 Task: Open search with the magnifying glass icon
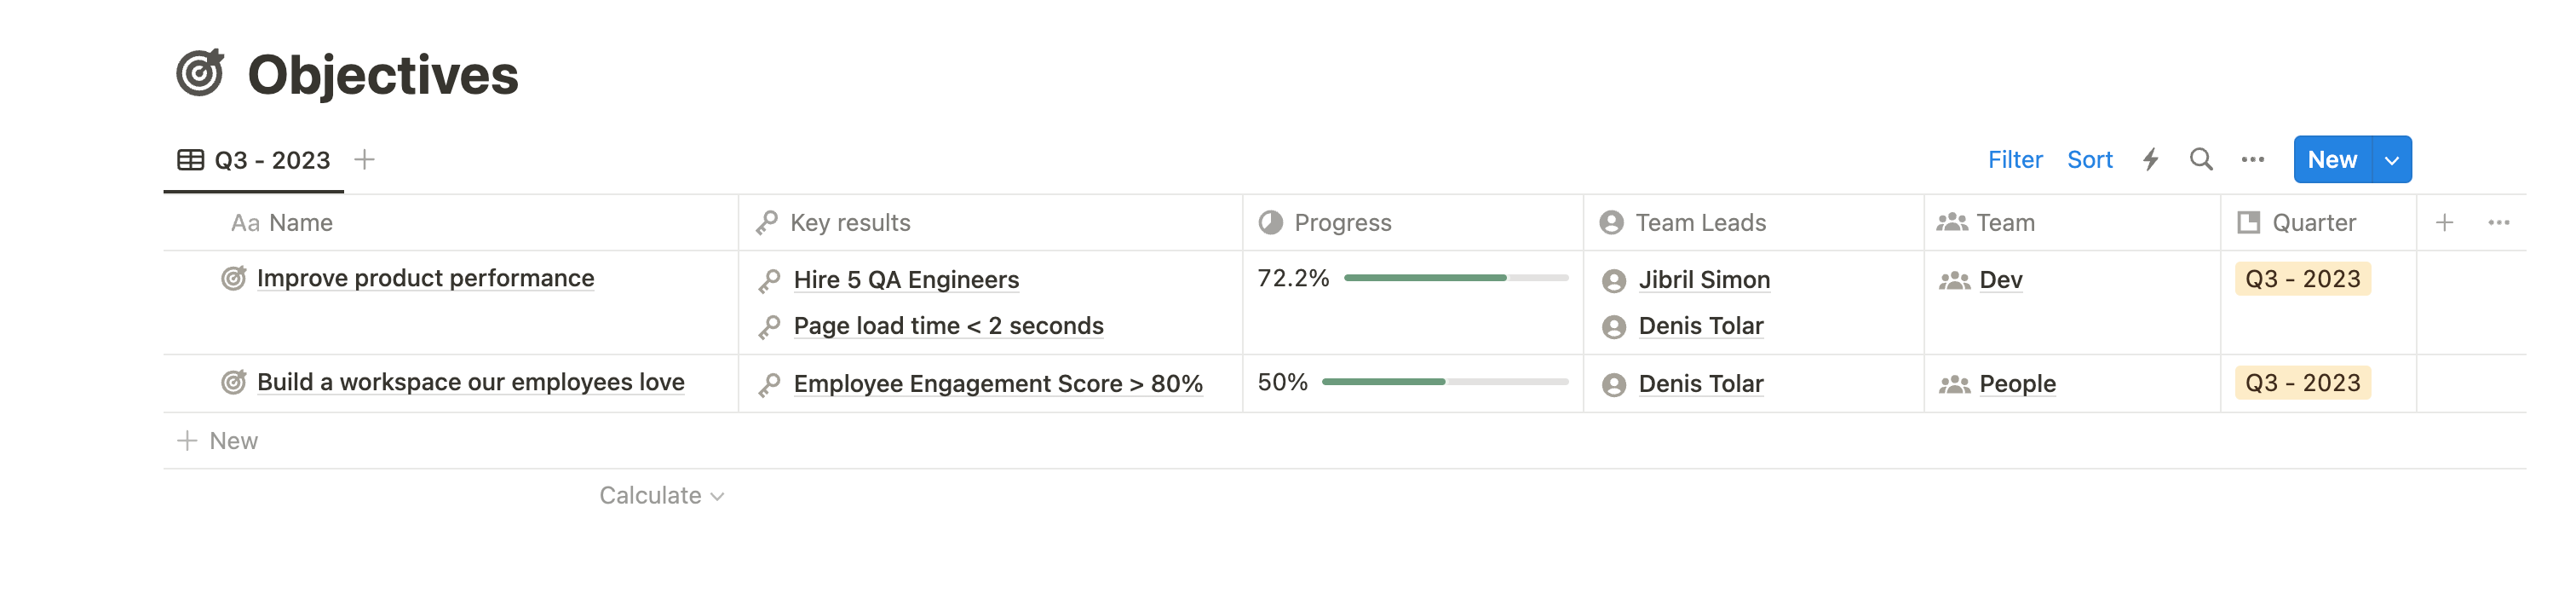coord(2202,159)
